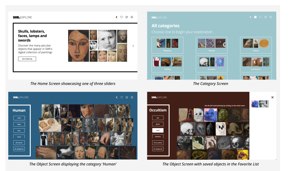Open heart favorites icon on Category Screen
Viewport: 290px width, 171px height.
[260, 17]
